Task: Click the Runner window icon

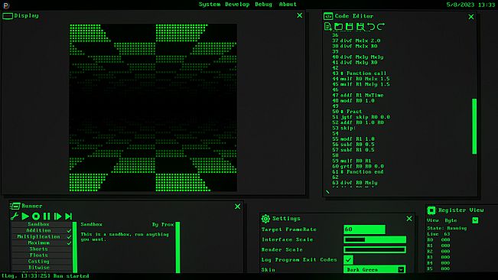Action: pos(15,206)
